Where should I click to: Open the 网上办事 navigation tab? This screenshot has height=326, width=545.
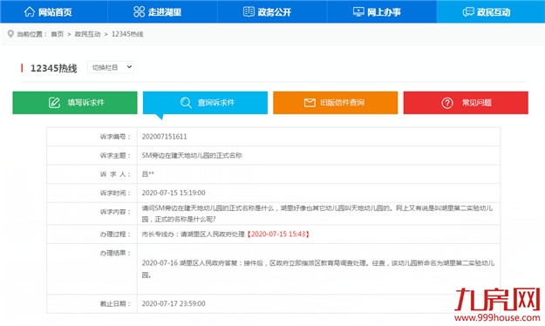(382, 12)
